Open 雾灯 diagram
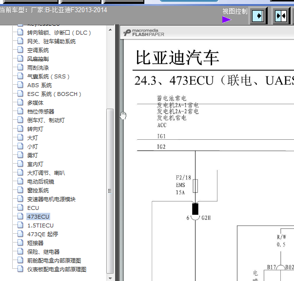Viewport: 294px width, 281px height. (33, 155)
